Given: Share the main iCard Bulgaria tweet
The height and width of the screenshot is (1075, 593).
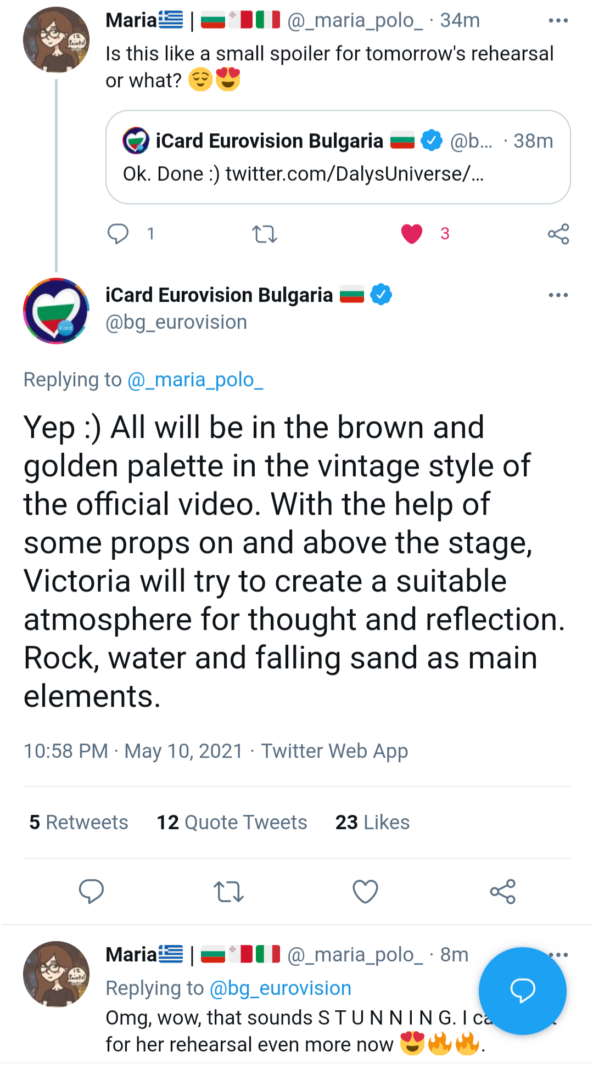Looking at the screenshot, I should tap(502, 891).
